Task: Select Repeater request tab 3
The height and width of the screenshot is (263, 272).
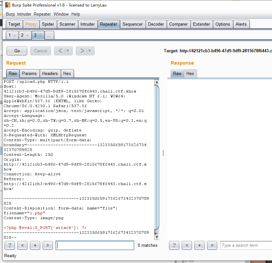Action: (35, 35)
